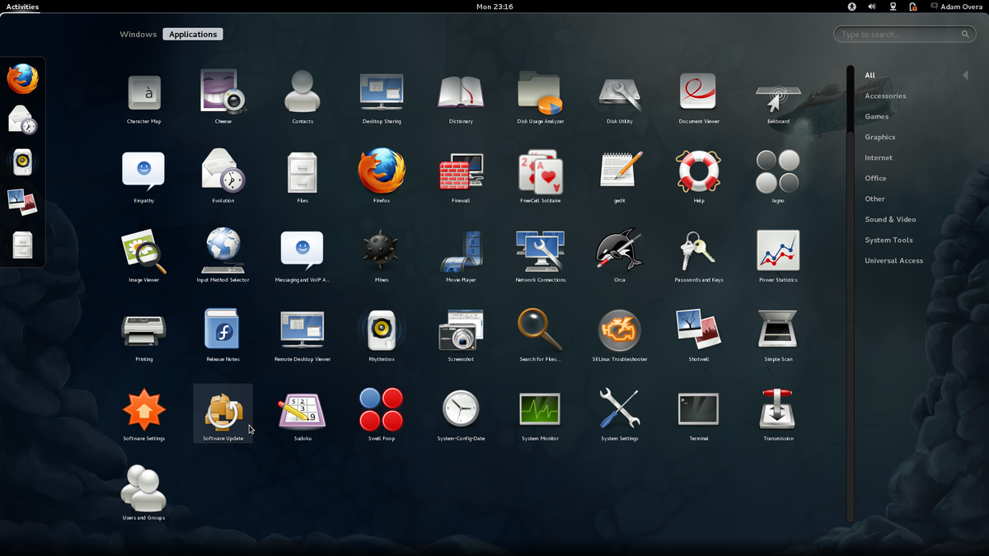Open the Cheese webcam application
This screenshot has width=989, height=556.
(223, 93)
